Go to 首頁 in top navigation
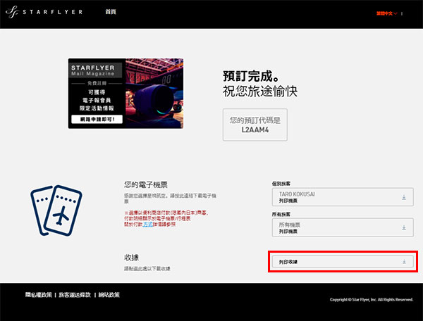The height and width of the screenshot is (321, 423). pos(111,13)
